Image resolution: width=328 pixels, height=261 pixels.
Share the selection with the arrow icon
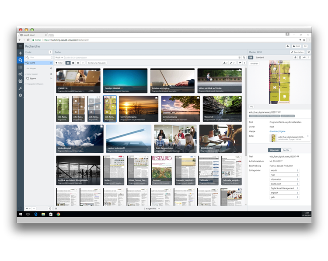click(240, 63)
